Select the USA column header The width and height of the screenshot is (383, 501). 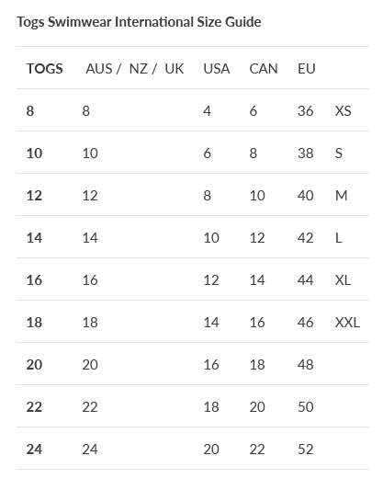(x=217, y=69)
